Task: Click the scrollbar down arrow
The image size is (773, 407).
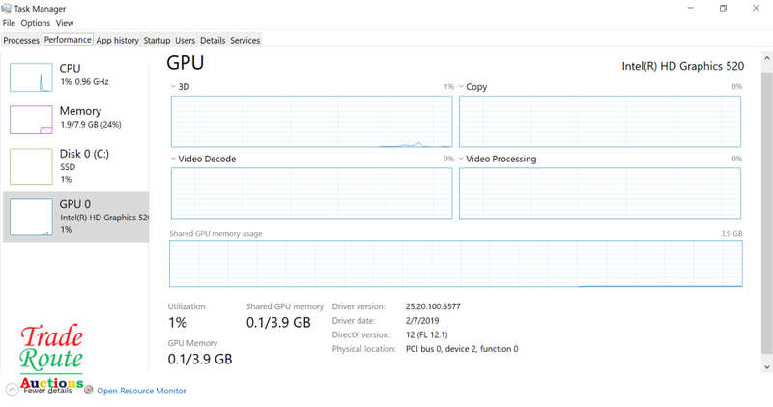Action: pos(766,367)
